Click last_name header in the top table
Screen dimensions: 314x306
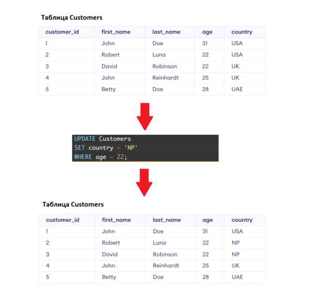(166, 32)
